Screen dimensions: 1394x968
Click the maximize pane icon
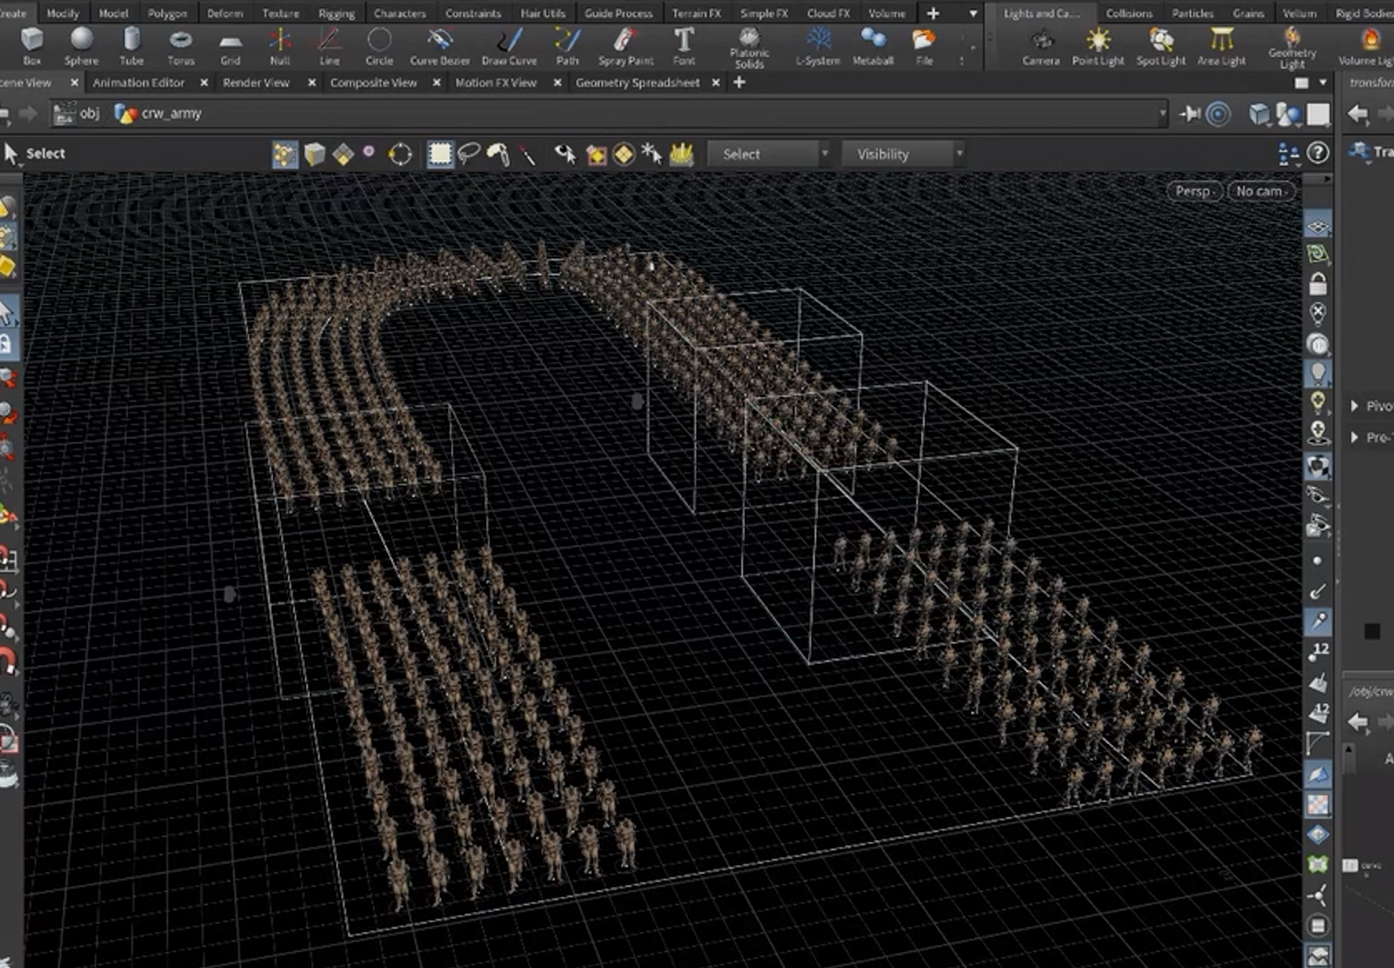coord(1301,83)
